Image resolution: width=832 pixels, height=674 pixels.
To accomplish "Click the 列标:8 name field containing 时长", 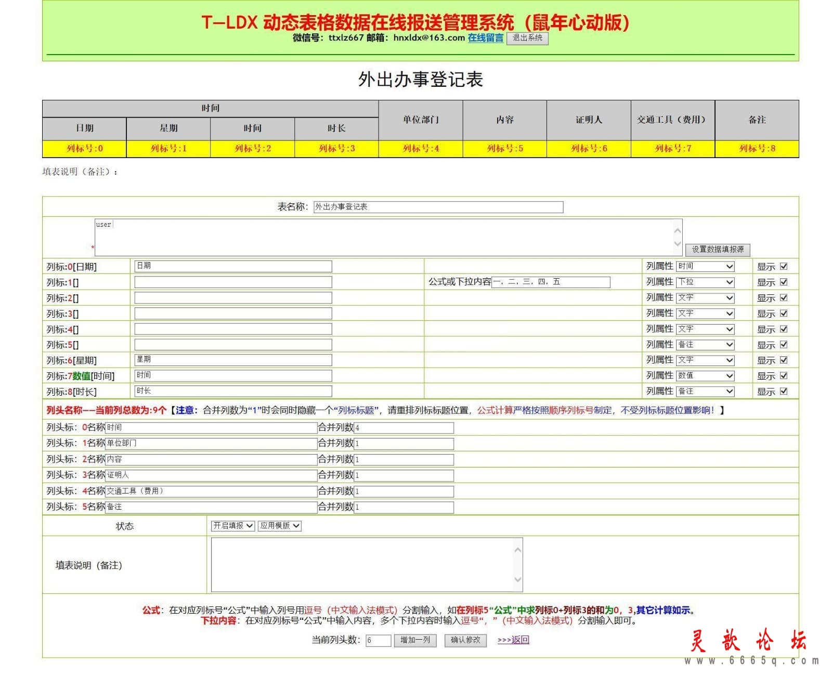I will [x=233, y=391].
